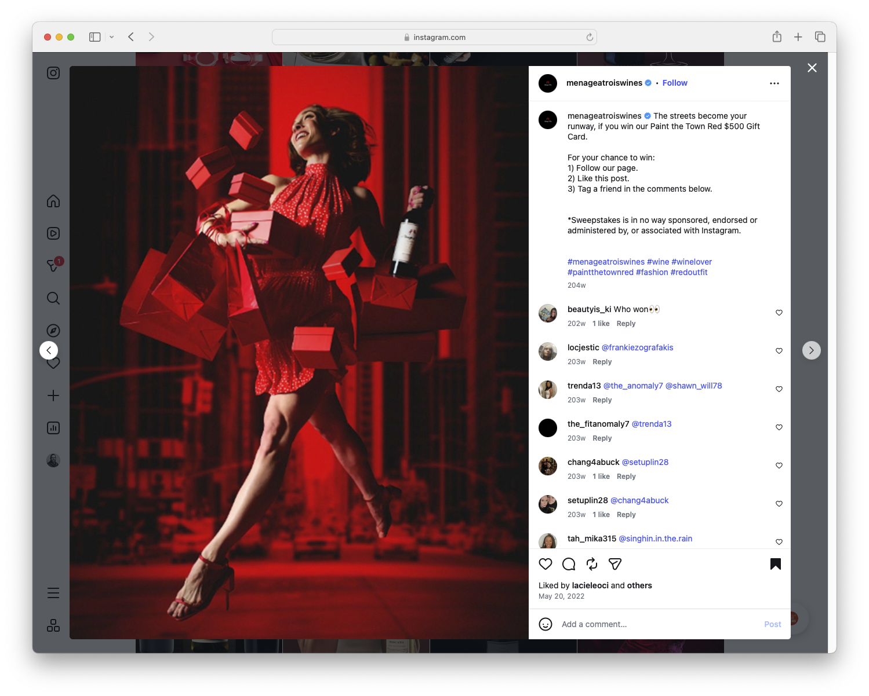Open the post options three-dot menu
869x696 pixels.
point(774,83)
